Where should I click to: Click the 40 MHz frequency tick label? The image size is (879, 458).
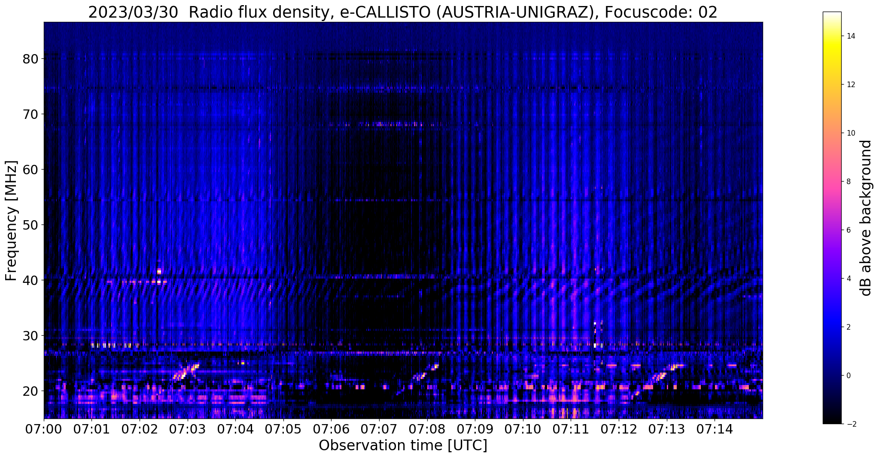(x=30, y=280)
